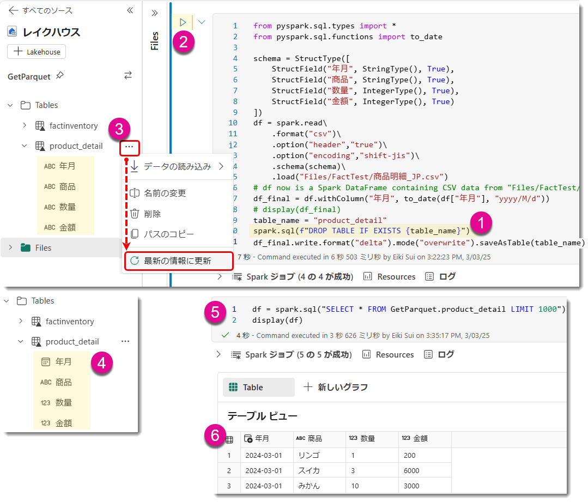Click the Spark ジョブ status icon

click(x=237, y=276)
